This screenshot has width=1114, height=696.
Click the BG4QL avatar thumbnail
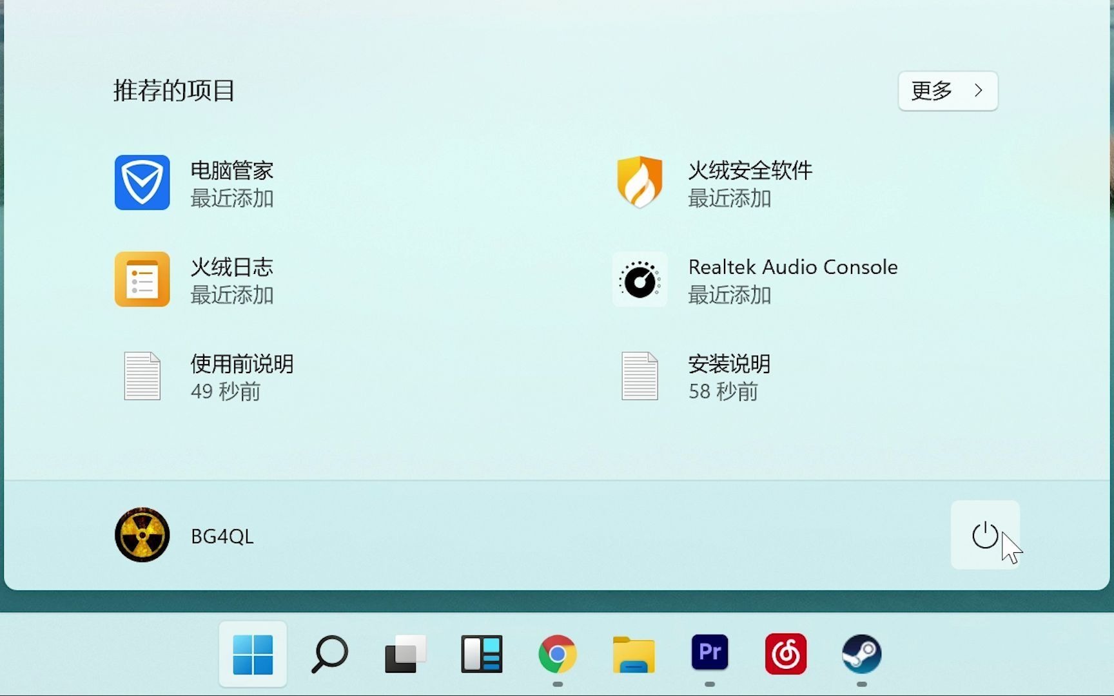coord(141,535)
